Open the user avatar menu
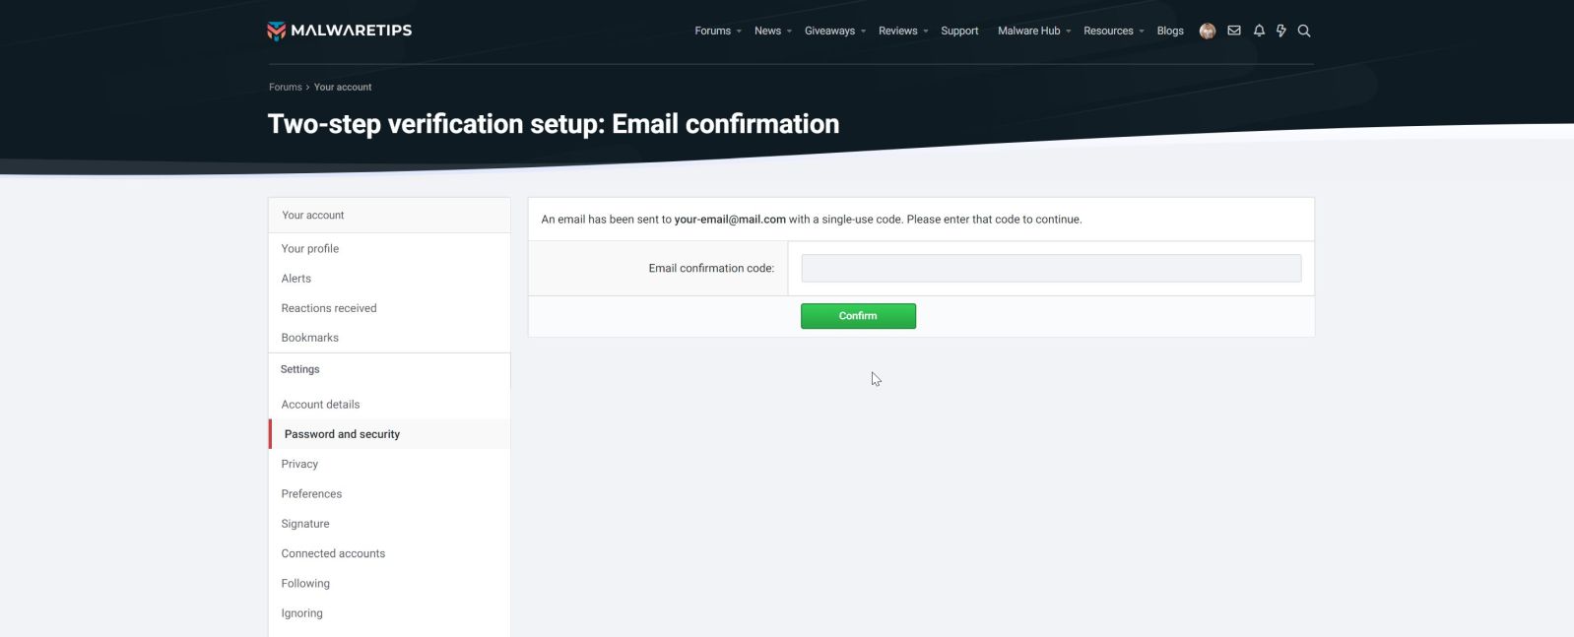The height and width of the screenshot is (637, 1574). point(1207,32)
